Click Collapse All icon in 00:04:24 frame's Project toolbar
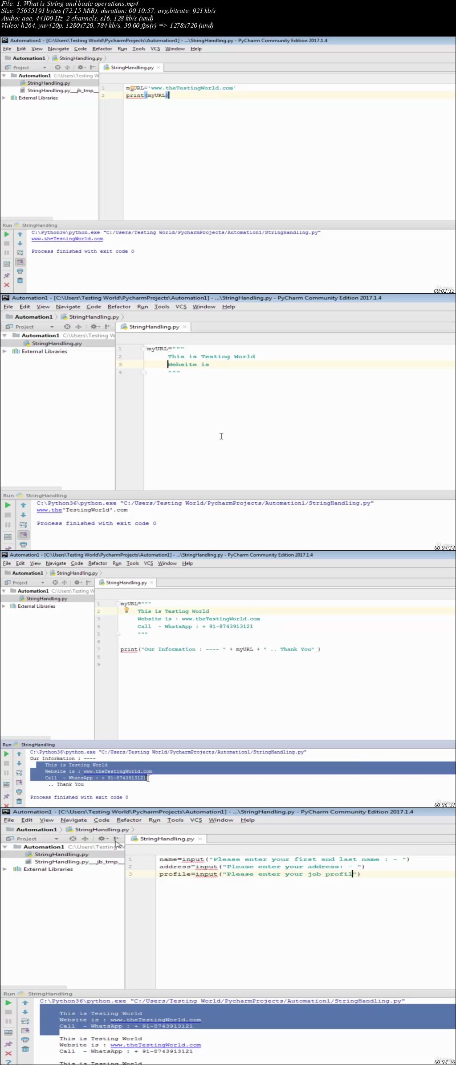 pos(79,327)
